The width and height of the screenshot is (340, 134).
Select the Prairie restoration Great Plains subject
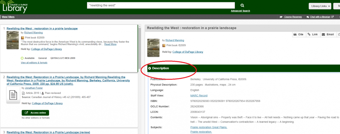209,127
